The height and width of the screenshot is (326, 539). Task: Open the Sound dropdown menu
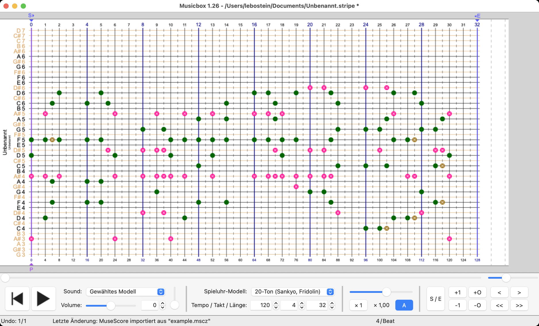point(126,292)
